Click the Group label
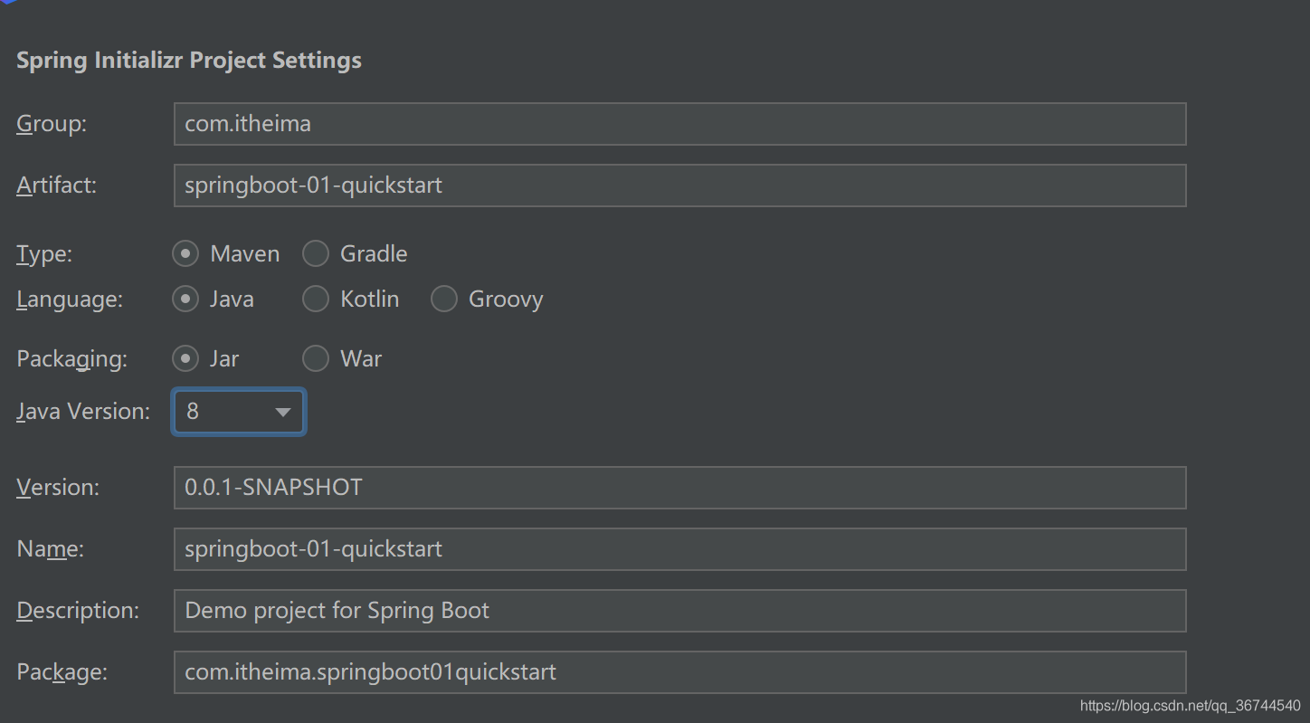The width and height of the screenshot is (1310, 723). 52,124
